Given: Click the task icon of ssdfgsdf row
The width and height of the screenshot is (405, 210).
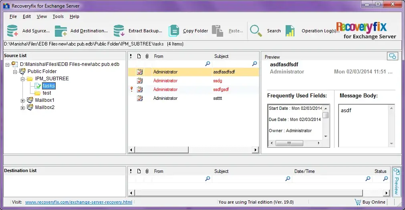Looking at the screenshot, I should coord(140,89).
